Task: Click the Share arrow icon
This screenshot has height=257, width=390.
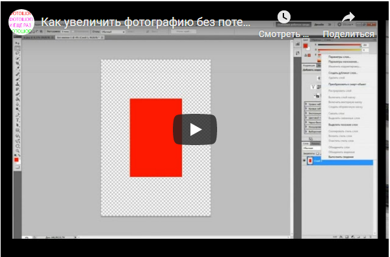Action: point(348,18)
